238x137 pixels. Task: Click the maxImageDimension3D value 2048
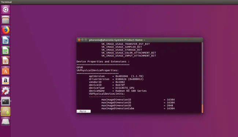pyautogui.click(x=170, y=106)
